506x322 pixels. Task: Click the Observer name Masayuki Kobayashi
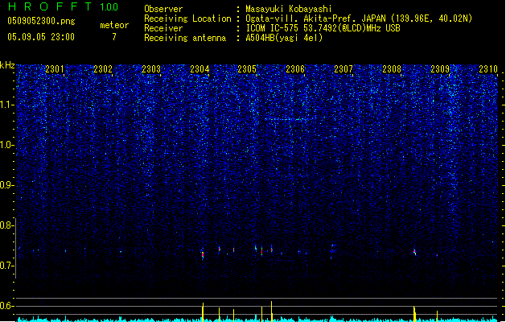[289, 9]
